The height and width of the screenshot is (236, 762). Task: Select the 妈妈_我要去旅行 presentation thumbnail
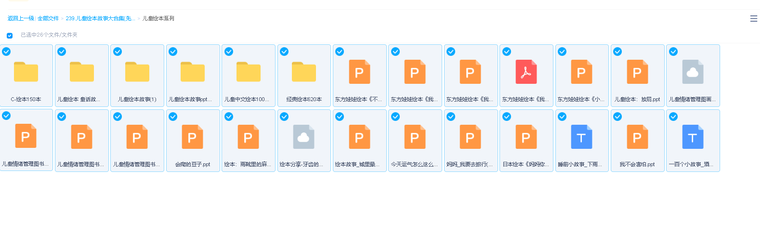pos(470,137)
